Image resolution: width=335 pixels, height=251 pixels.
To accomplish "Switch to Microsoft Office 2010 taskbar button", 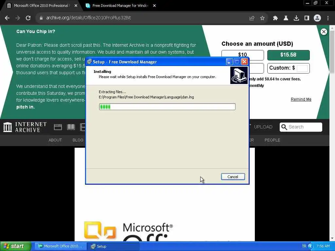I will 61,246.
